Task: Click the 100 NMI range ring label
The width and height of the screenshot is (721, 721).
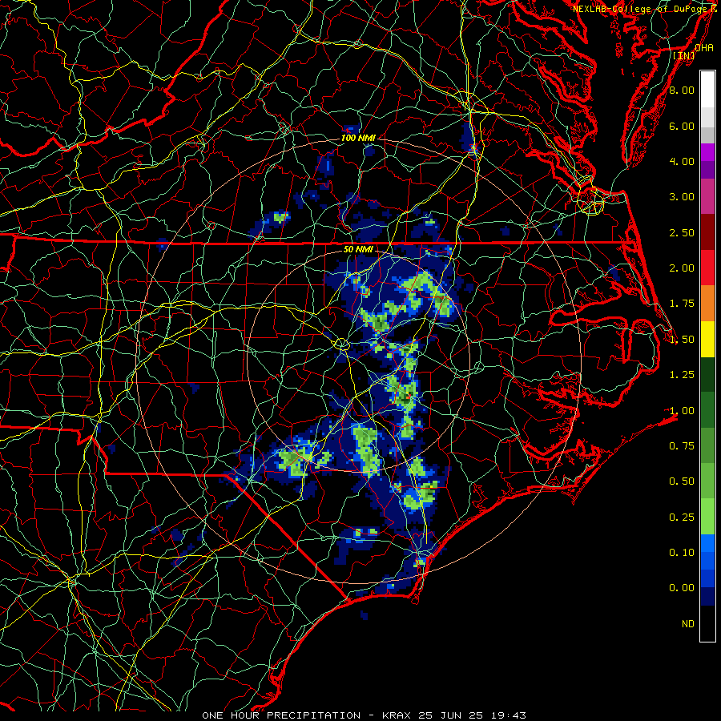Action: click(358, 138)
